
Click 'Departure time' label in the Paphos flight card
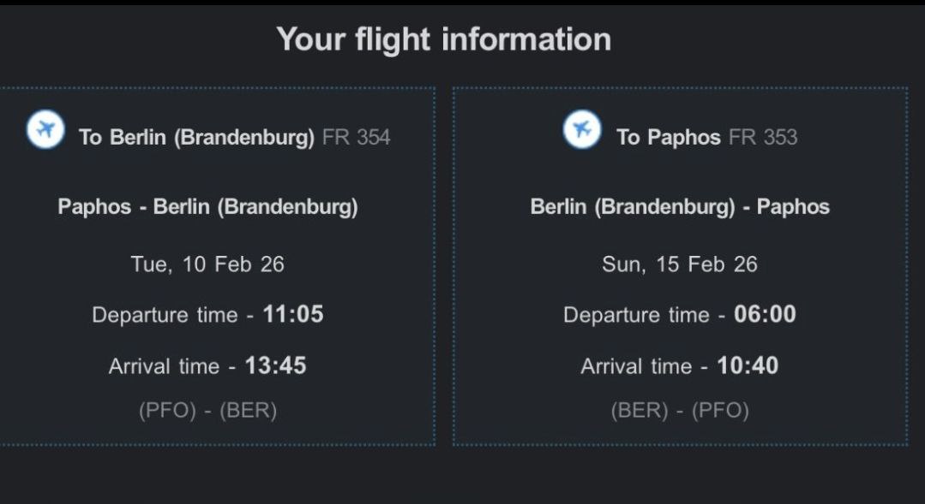(x=636, y=315)
